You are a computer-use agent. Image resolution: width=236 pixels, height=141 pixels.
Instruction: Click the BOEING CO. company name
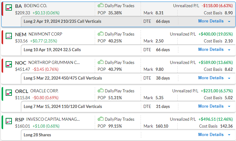36,6
